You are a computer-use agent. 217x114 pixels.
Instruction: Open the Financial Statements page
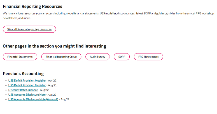pyautogui.click(x=20, y=57)
